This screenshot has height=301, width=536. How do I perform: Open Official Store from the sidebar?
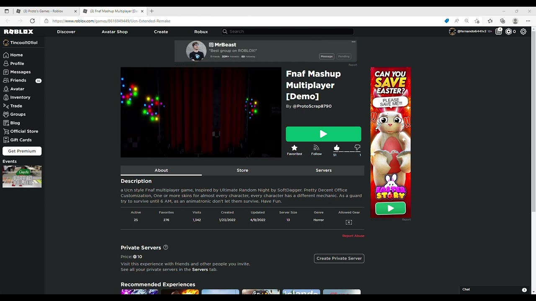click(x=24, y=131)
